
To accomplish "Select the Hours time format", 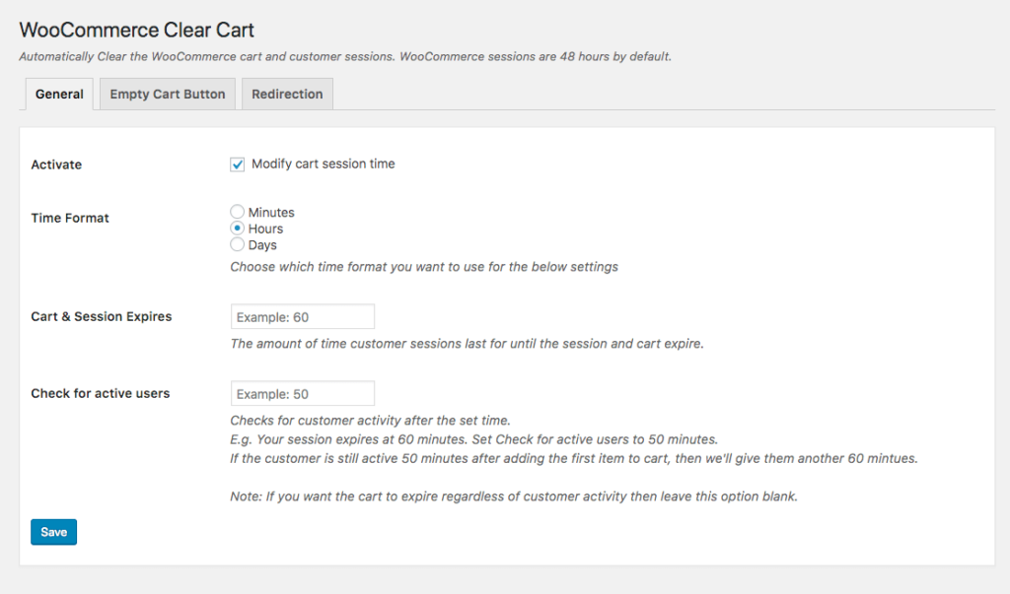I will click(237, 228).
